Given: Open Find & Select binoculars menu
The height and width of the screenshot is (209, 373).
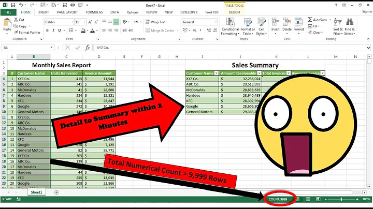Looking at the screenshot, I should click(x=350, y=26).
